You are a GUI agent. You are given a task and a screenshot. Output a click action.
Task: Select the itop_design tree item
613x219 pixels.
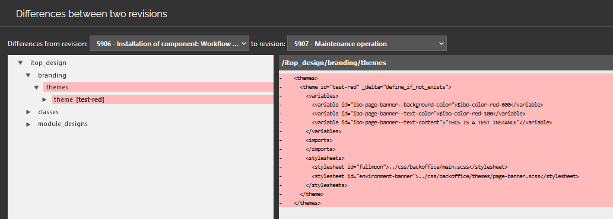[x=48, y=63]
